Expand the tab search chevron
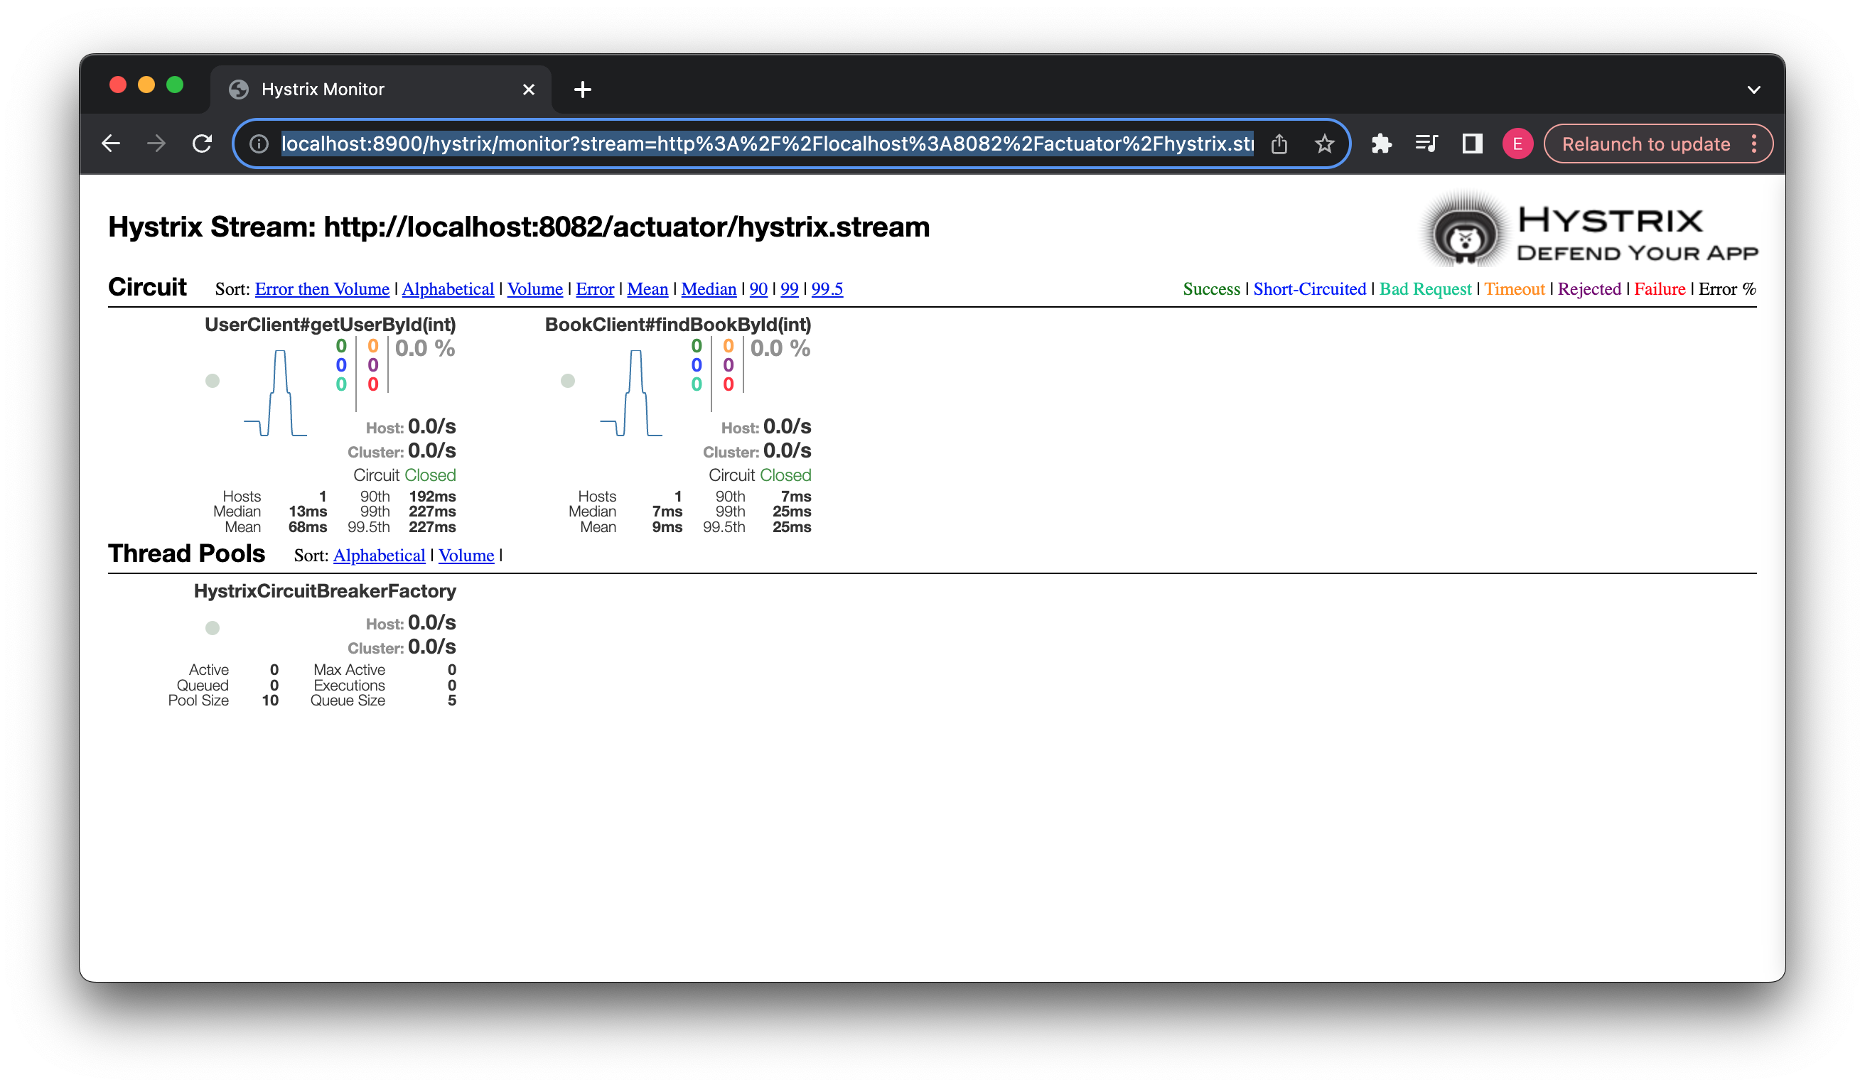The width and height of the screenshot is (1865, 1087). click(x=1753, y=90)
